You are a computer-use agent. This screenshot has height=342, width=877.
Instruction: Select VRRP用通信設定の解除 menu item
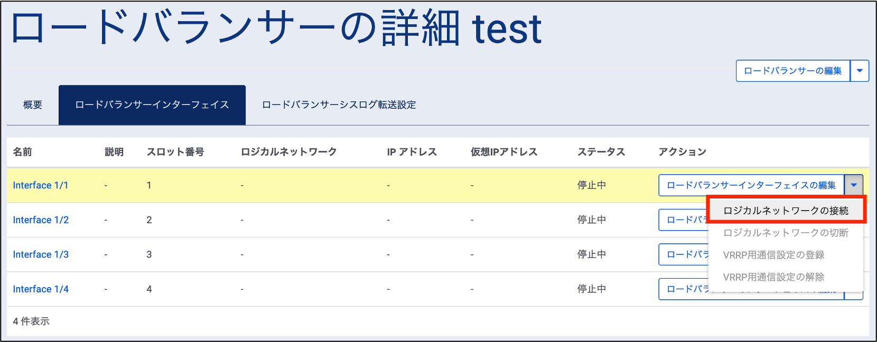point(773,277)
